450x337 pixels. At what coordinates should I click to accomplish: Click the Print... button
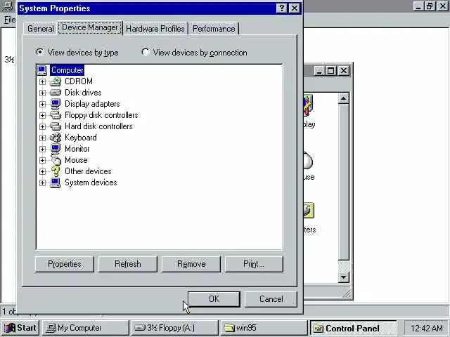[254, 264]
